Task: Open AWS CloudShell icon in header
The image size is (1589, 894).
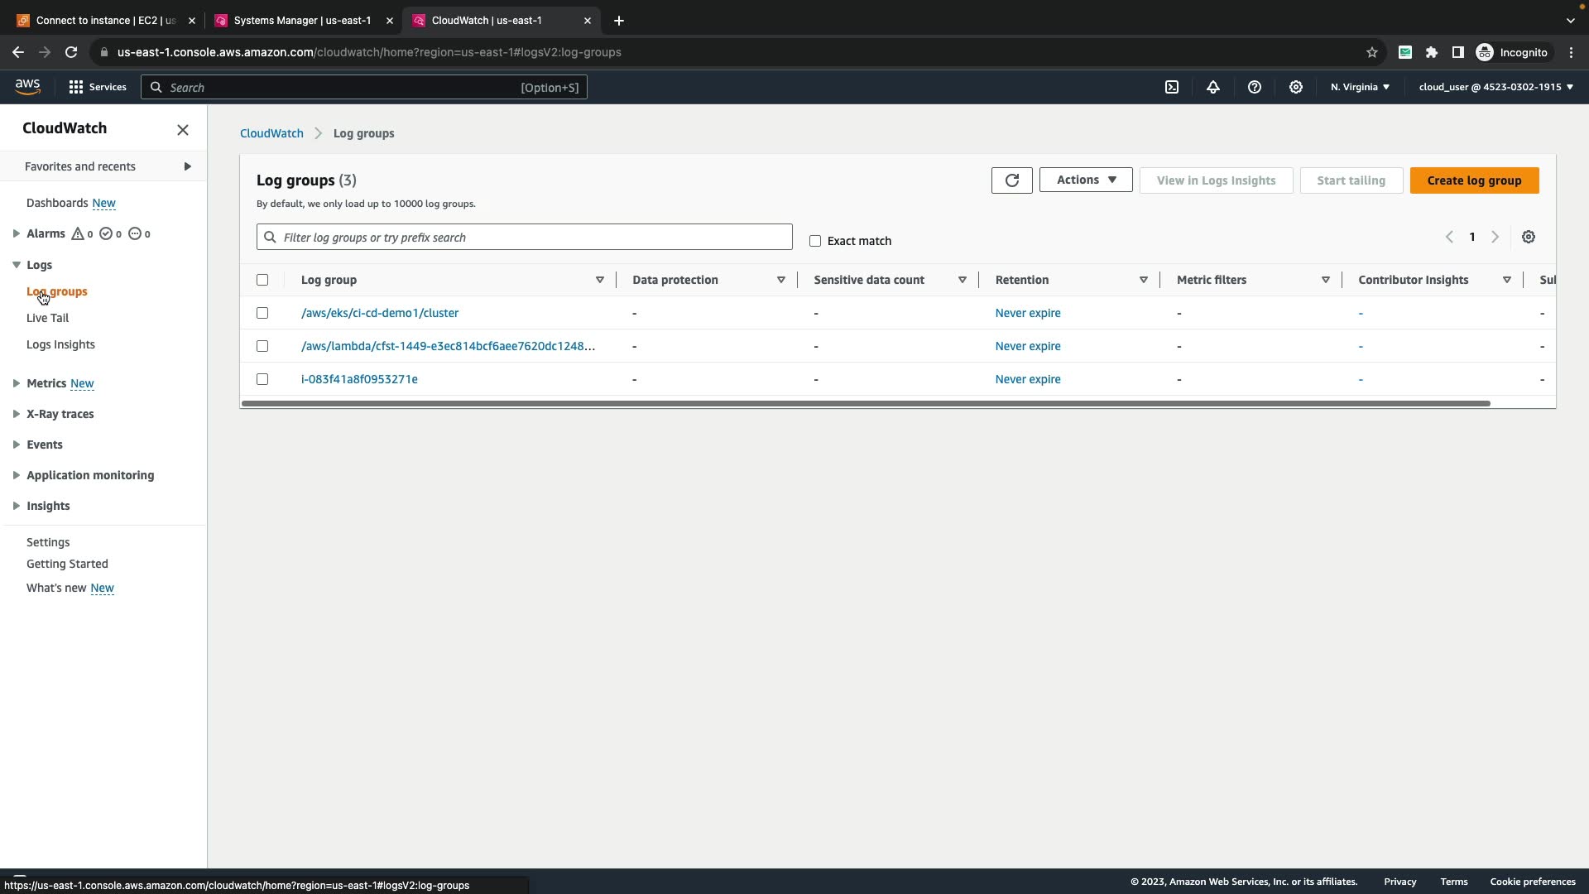Action: tap(1172, 87)
